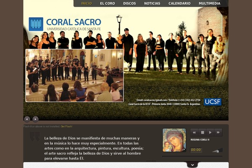Skip forward to the next track
This screenshot has width=252, height=168.
click(218, 132)
